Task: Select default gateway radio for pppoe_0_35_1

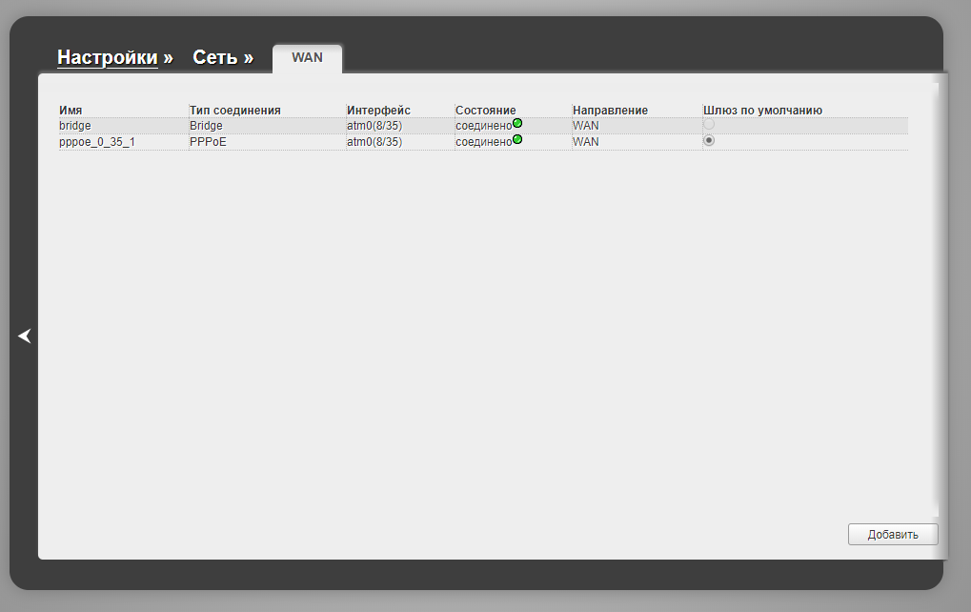Action: click(709, 141)
